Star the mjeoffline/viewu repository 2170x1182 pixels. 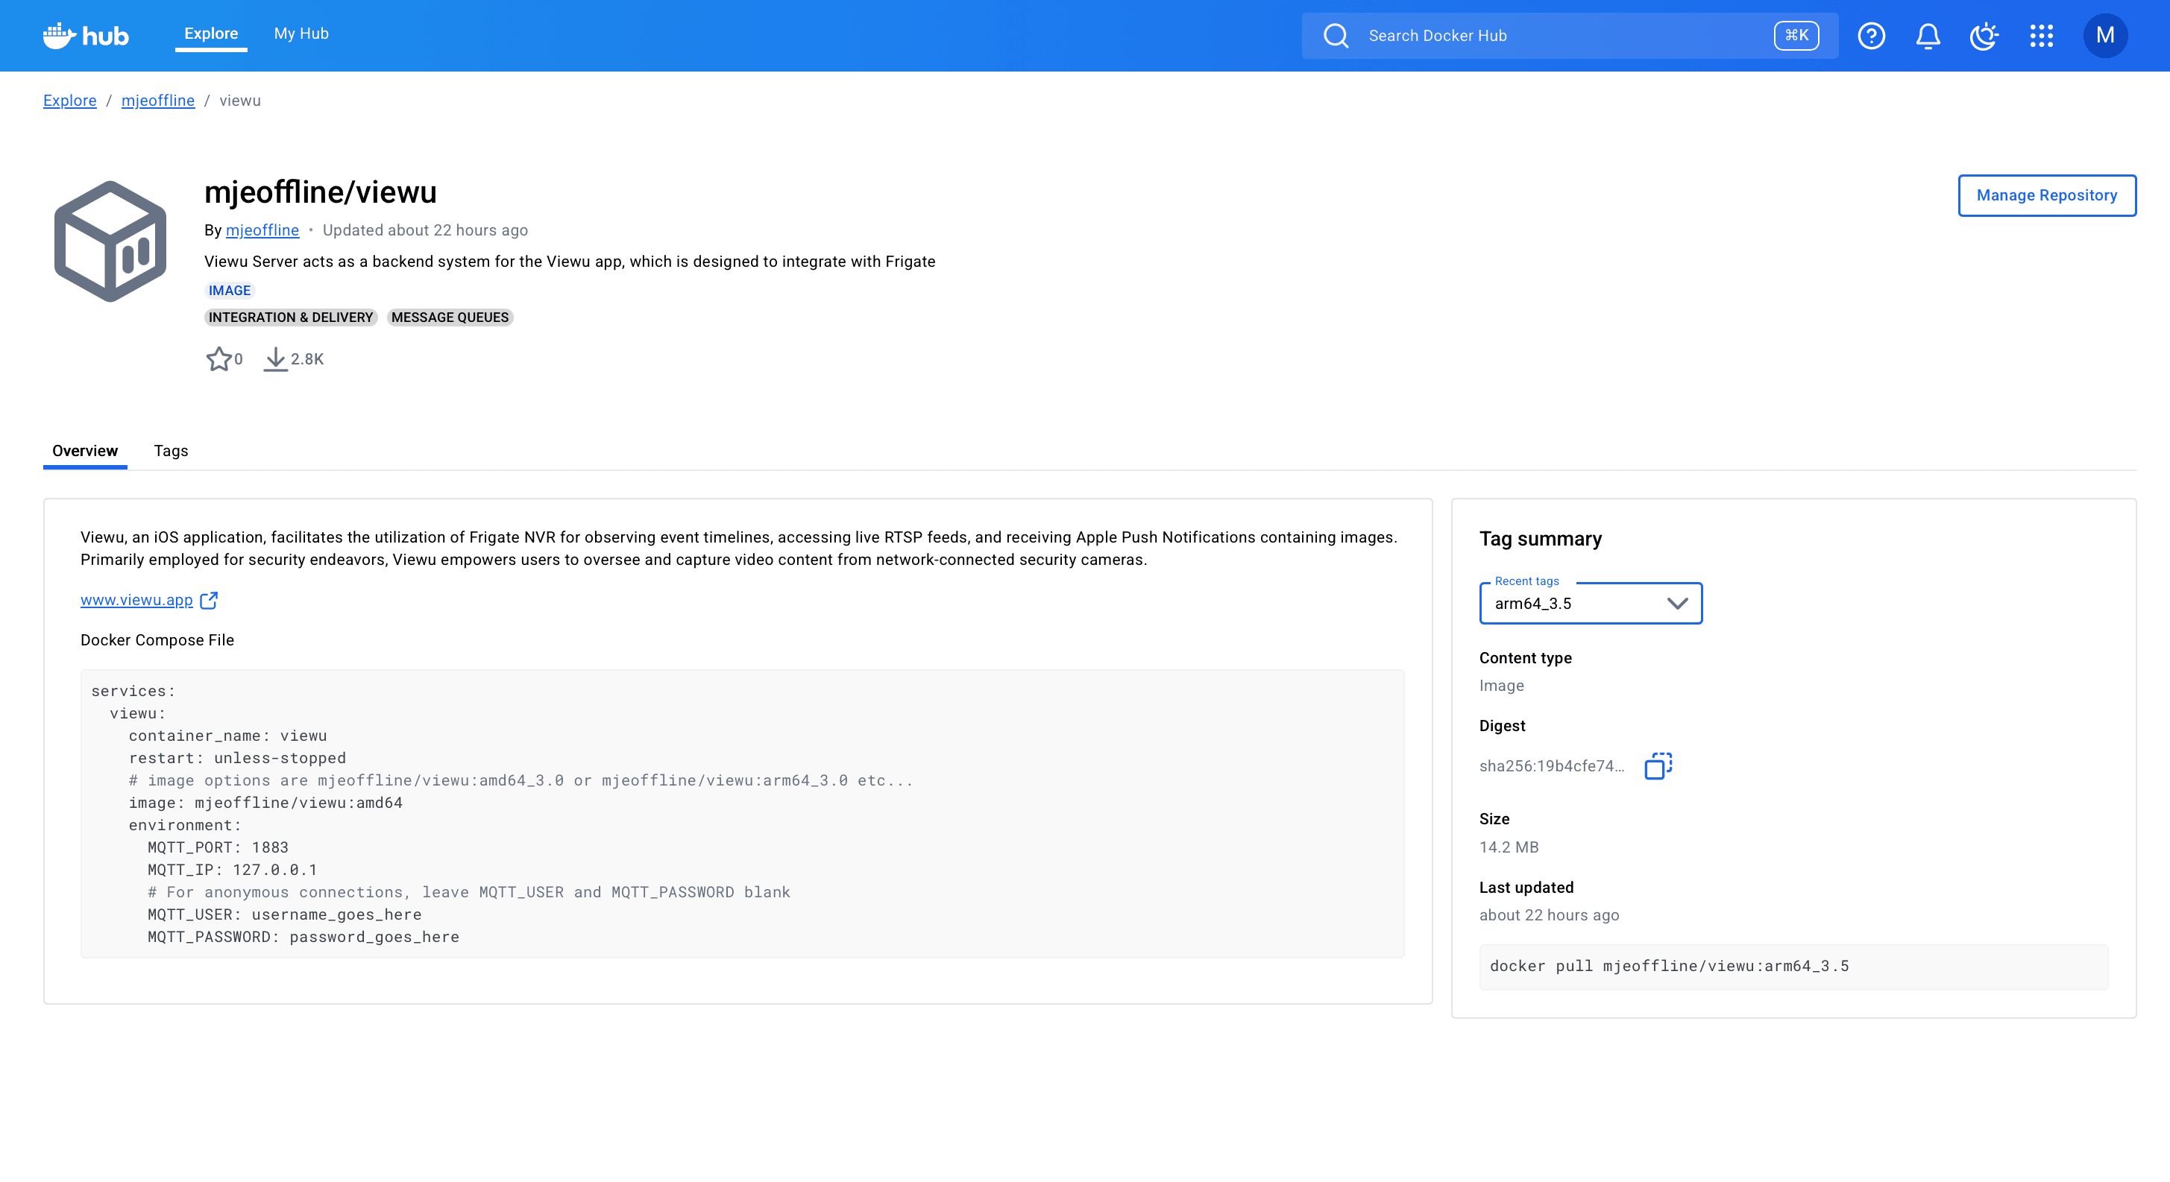(220, 358)
